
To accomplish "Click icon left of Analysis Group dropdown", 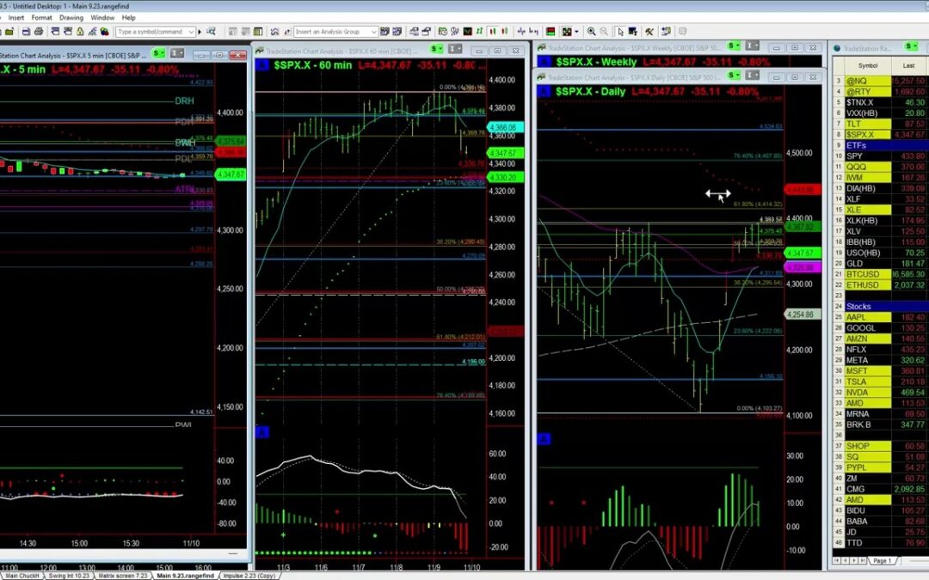I will tap(287, 32).
